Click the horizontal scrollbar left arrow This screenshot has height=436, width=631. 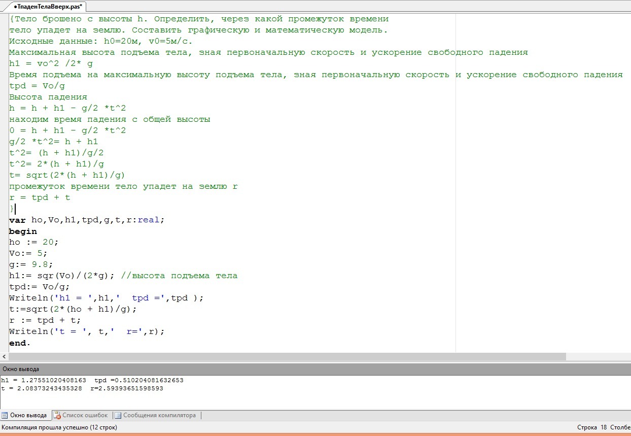click(x=4, y=357)
